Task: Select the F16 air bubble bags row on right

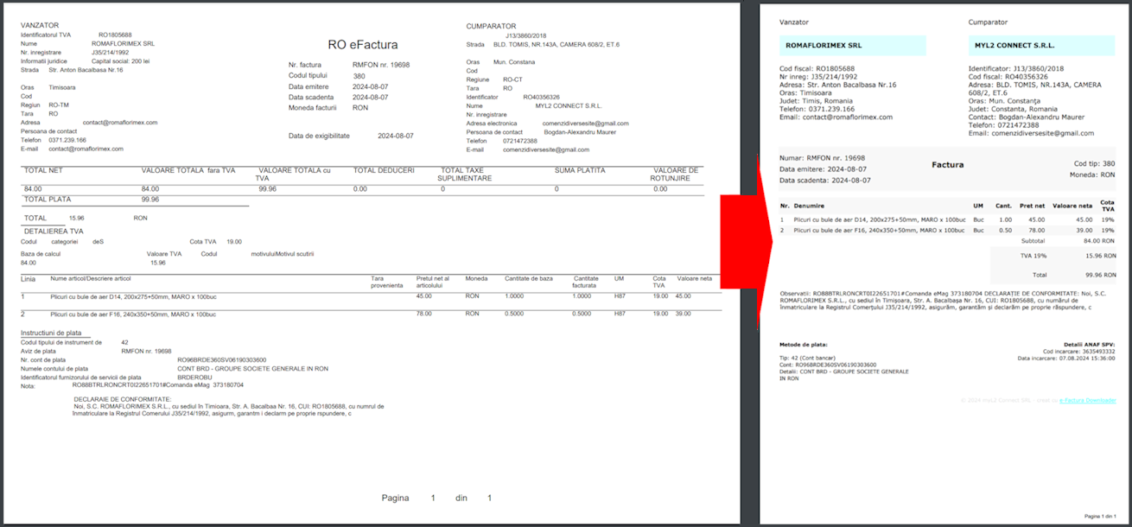Action: coord(879,230)
